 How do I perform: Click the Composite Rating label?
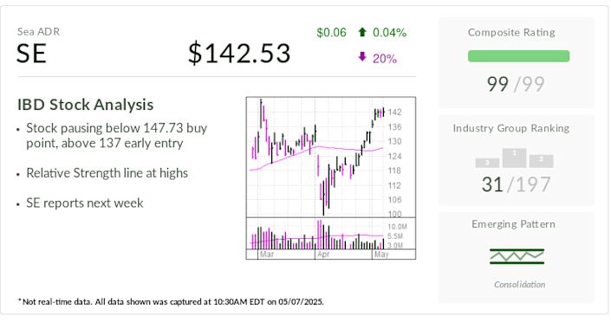coord(511,32)
